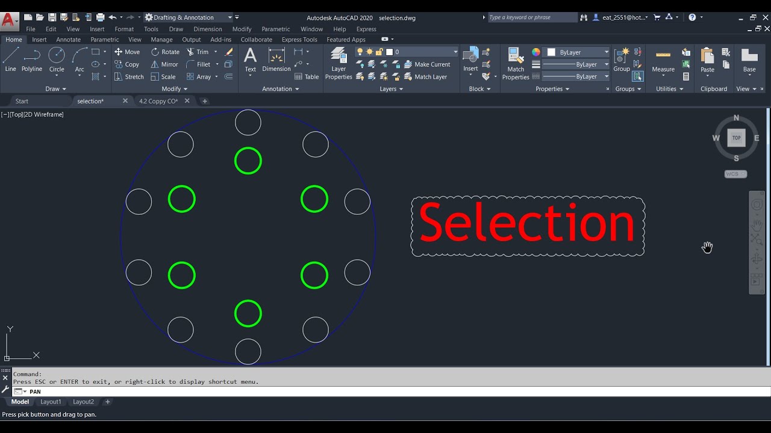Click the Rotate tool
The width and height of the screenshot is (771, 433).
(x=165, y=52)
